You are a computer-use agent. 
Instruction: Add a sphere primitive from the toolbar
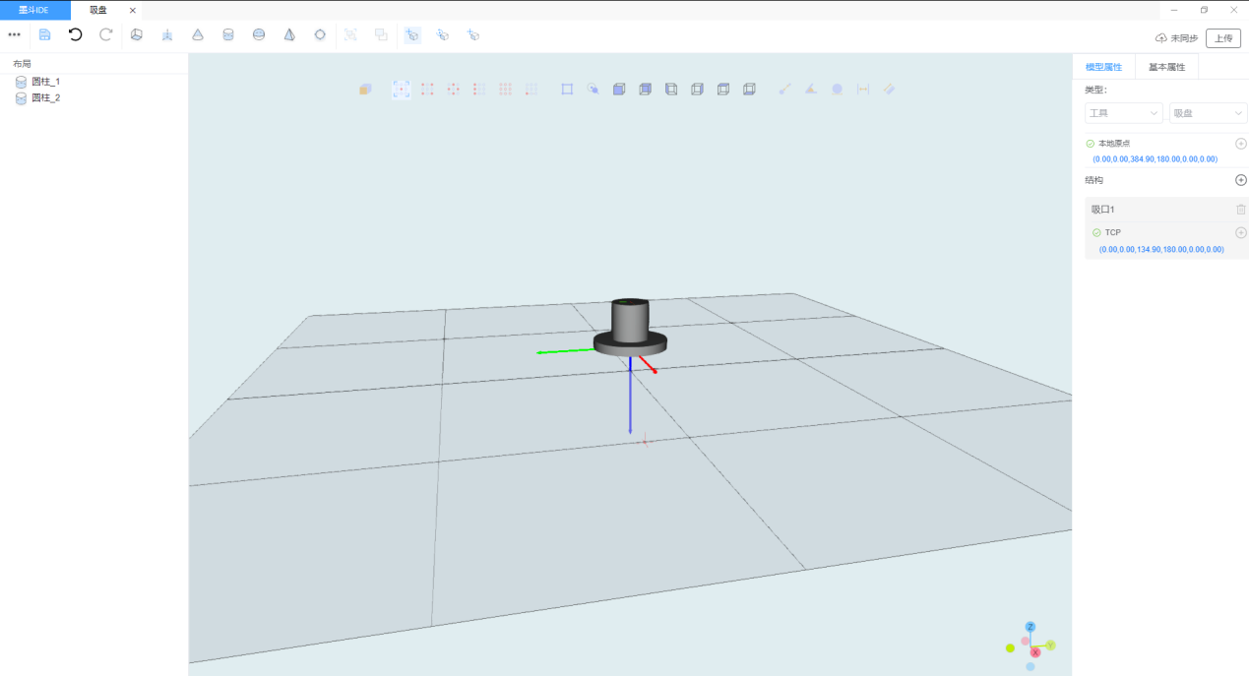259,34
